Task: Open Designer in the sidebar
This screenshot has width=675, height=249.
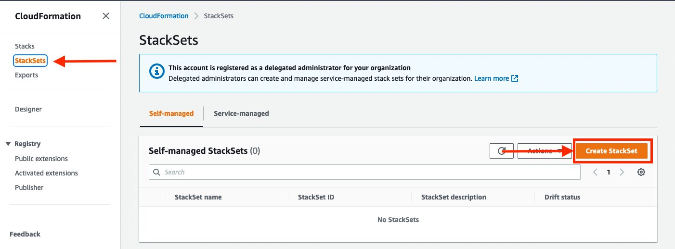Action: tap(28, 109)
